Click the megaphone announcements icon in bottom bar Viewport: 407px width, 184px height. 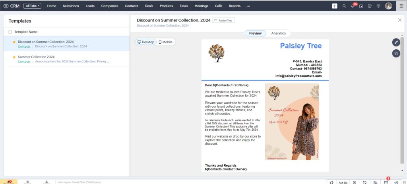[x=331, y=182]
